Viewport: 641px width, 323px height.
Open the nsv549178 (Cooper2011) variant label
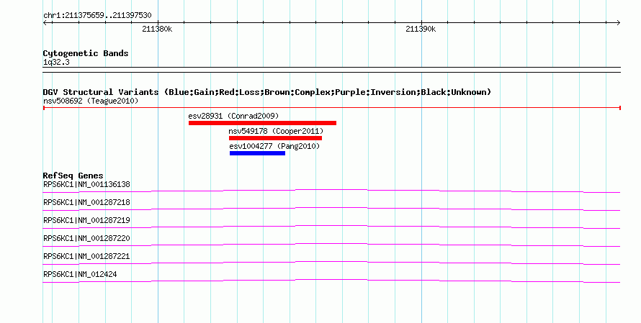point(276,131)
